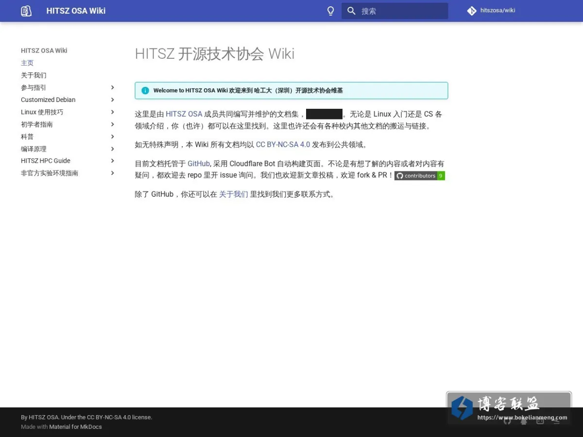Screen dimensions: 583x437
Task: Click the git icon beside hitszosa/wiki
Action: tap(471, 11)
